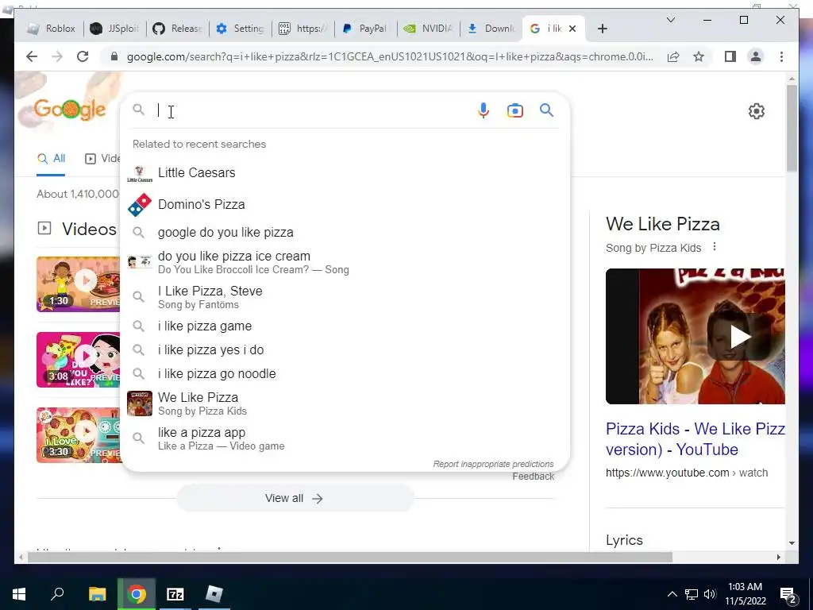Open more options for We Like Pizza song
The width and height of the screenshot is (813, 610).
tap(715, 247)
